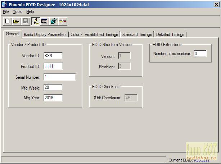Click the Mfg Week field showing 20

(x=53, y=87)
